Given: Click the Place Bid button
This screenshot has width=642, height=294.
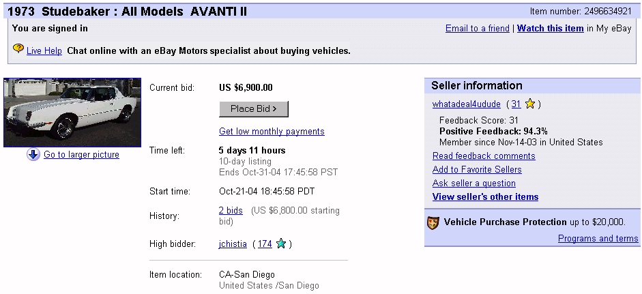Looking at the screenshot, I should click(254, 109).
